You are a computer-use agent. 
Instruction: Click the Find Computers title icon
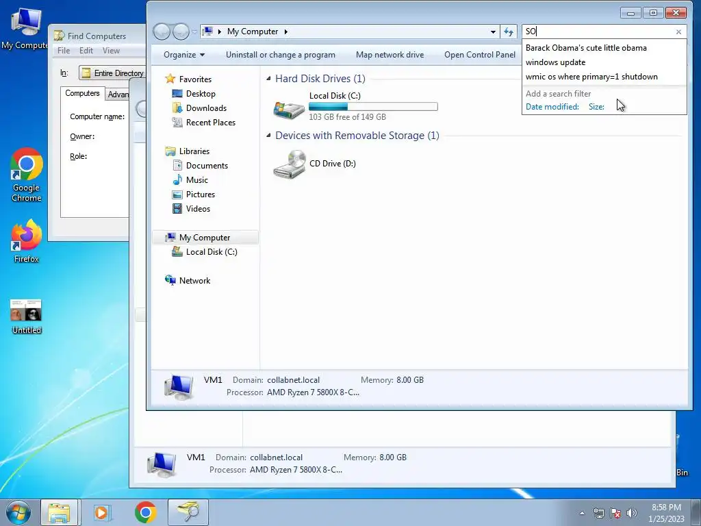click(59, 36)
